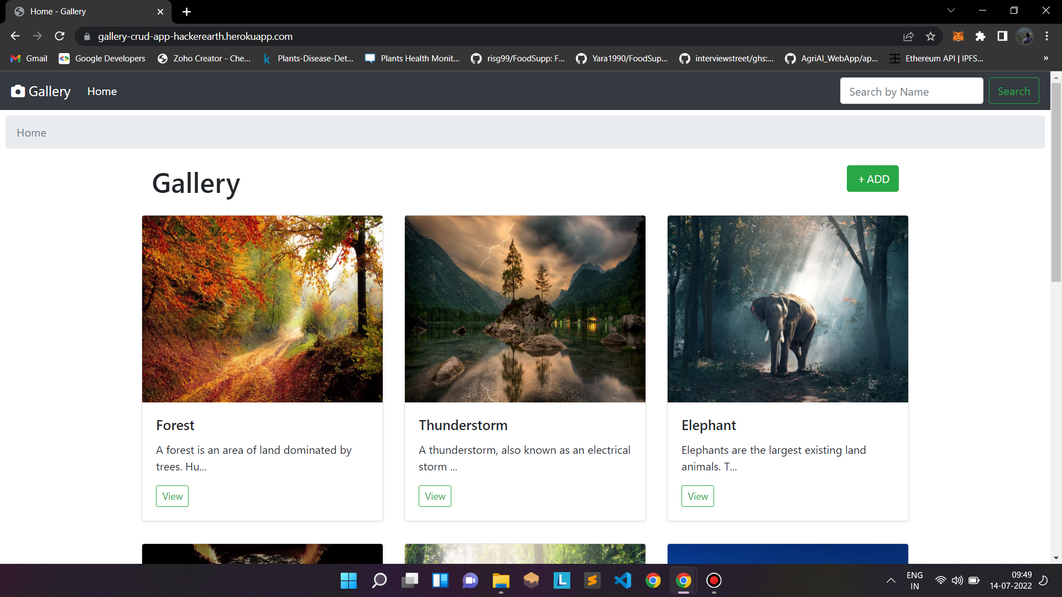Reload the current page
1062x597 pixels.
click(x=59, y=36)
